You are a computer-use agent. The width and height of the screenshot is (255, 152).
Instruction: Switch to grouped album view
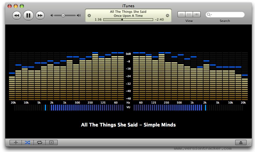tap(189, 15)
